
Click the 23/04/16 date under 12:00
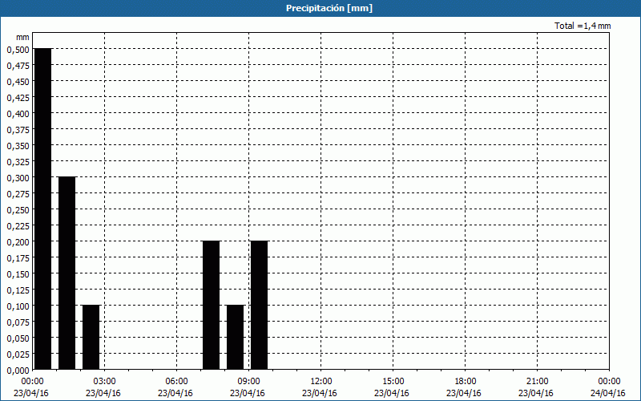click(x=320, y=393)
